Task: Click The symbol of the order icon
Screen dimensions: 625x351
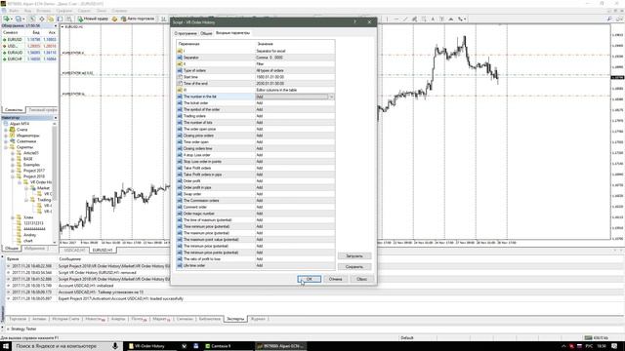Action: pyautogui.click(x=180, y=109)
